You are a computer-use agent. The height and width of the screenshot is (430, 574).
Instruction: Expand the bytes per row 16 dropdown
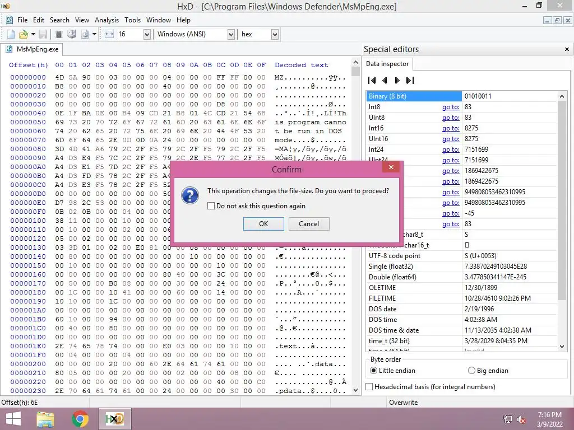tap(147, 34)
